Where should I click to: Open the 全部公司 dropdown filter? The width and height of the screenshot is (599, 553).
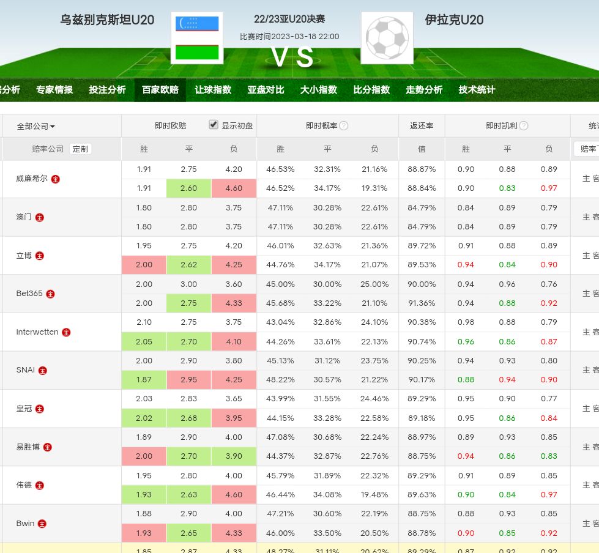tap(36, 127)
